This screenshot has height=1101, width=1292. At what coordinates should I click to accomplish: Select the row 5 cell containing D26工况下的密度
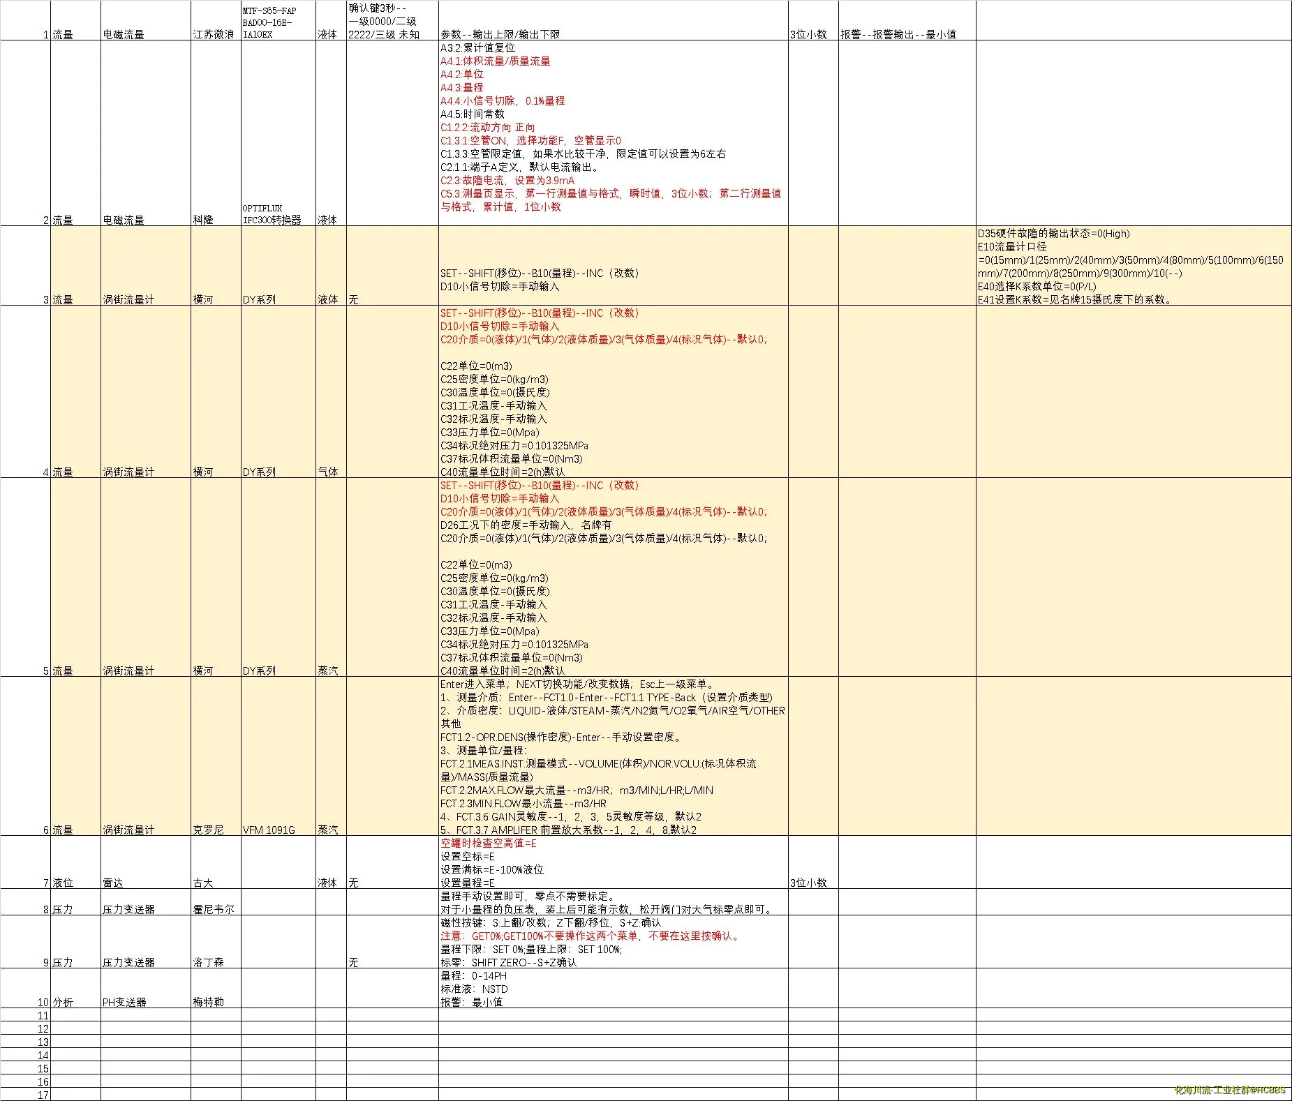[614, 577]
